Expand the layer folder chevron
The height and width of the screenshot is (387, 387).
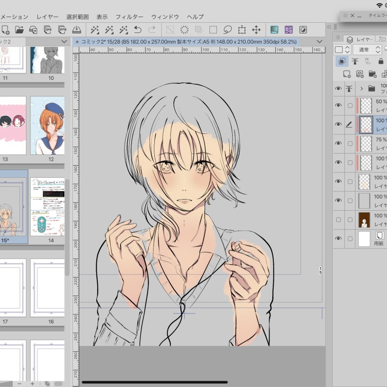pos(361,89)
